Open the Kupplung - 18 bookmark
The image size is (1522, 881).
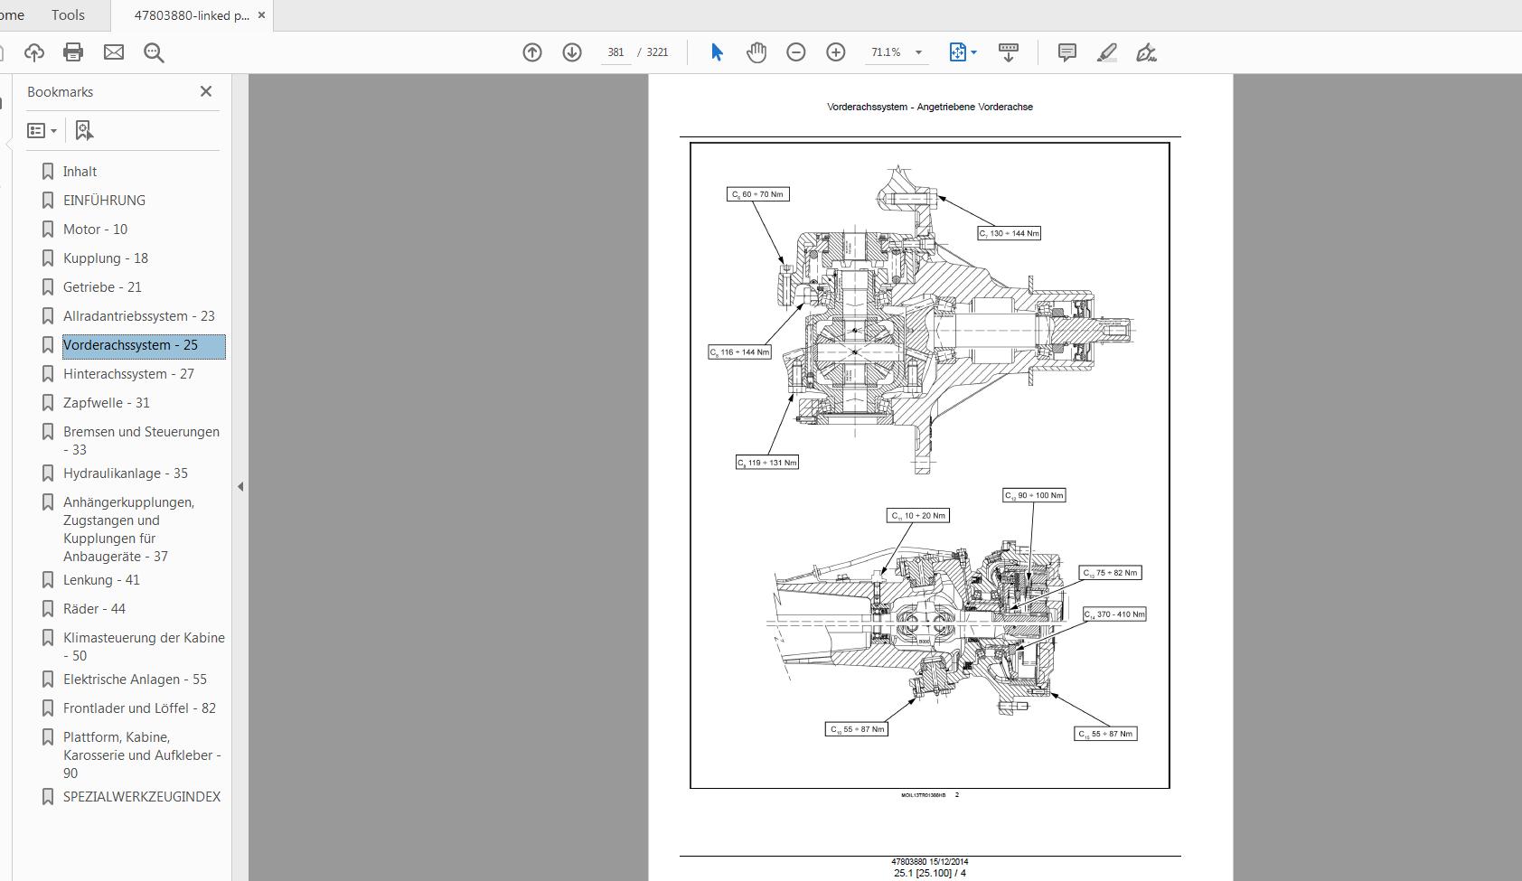pyautogui.click(x=106, y=258)
